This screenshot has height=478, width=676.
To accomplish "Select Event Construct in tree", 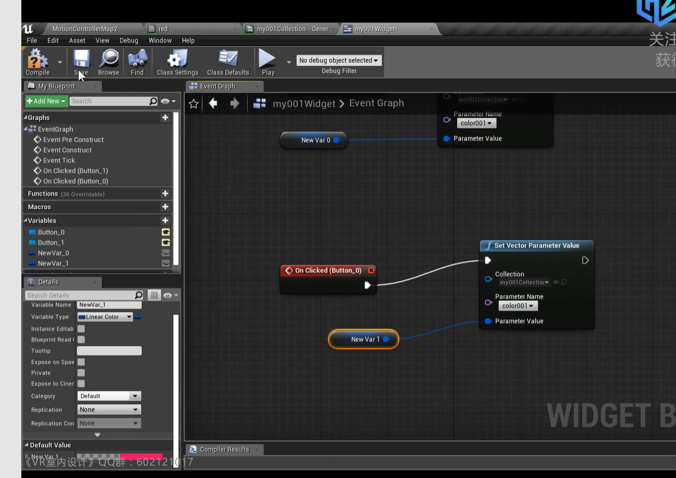I will point(67,150).
